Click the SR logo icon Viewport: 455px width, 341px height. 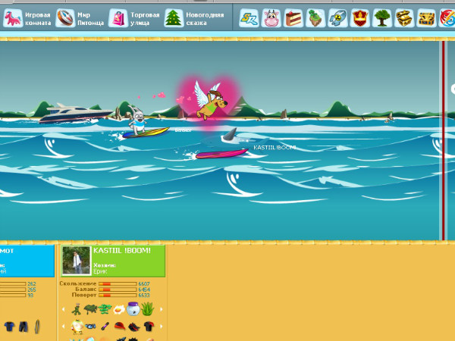coord(249,18)
